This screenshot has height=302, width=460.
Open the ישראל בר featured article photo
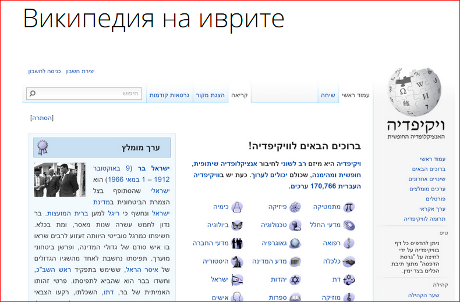click(x=60, y=179)
